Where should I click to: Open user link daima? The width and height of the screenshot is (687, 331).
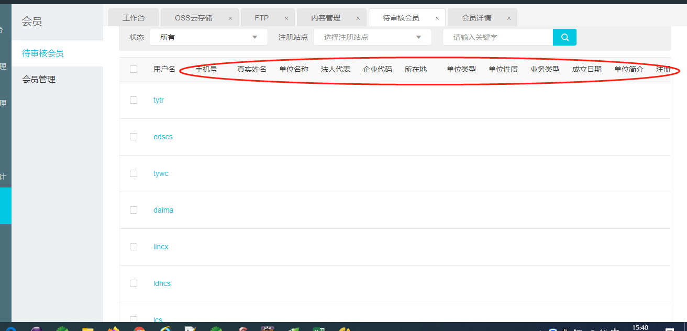(163, 210)
